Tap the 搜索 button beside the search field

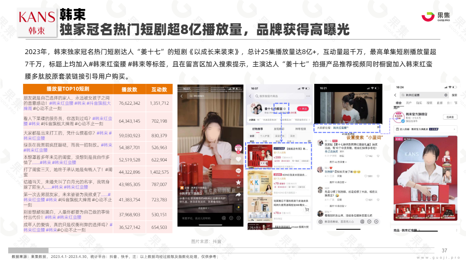pyautogui.click(x=454, y=95)
